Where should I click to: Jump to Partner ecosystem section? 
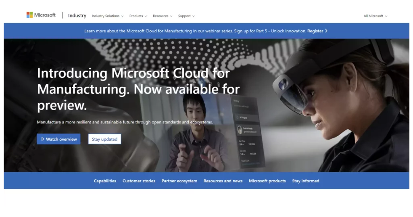[x=179, y=181]
